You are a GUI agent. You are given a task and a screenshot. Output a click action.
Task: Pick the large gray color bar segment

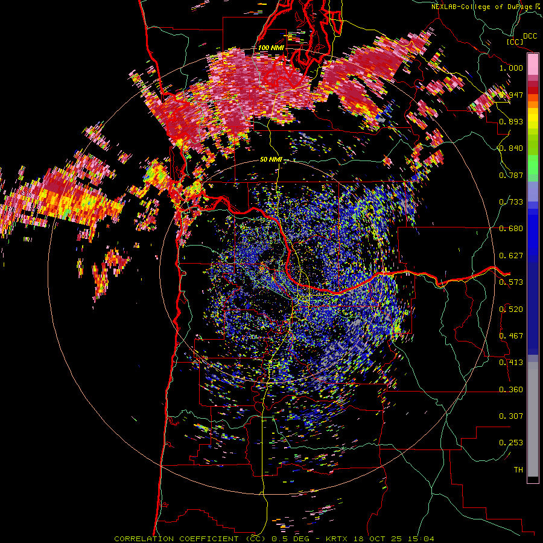pyautogui.click(x=533, y=419)
